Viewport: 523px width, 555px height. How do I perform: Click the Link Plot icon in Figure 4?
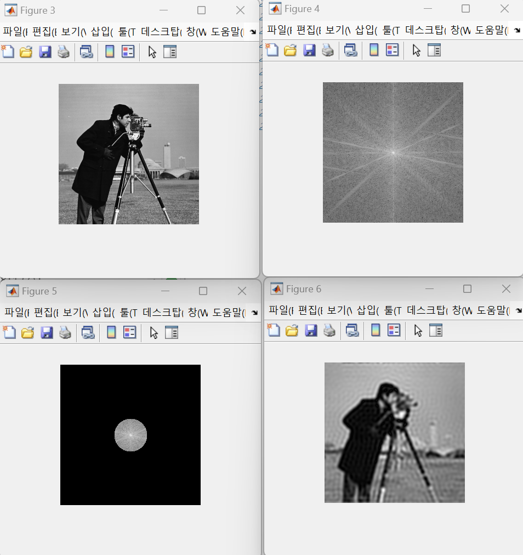pos(351,50)
